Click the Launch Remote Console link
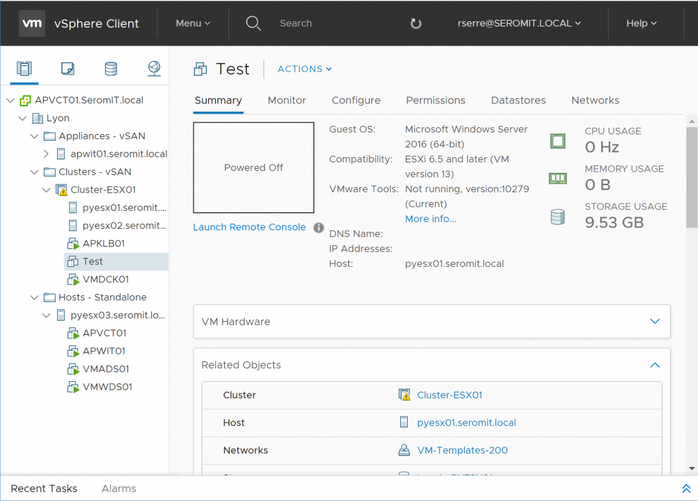698x501 pixels. click(249, 227)
